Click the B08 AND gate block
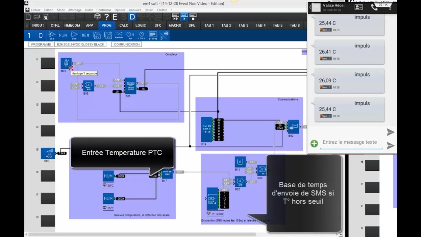 [88, 86]
